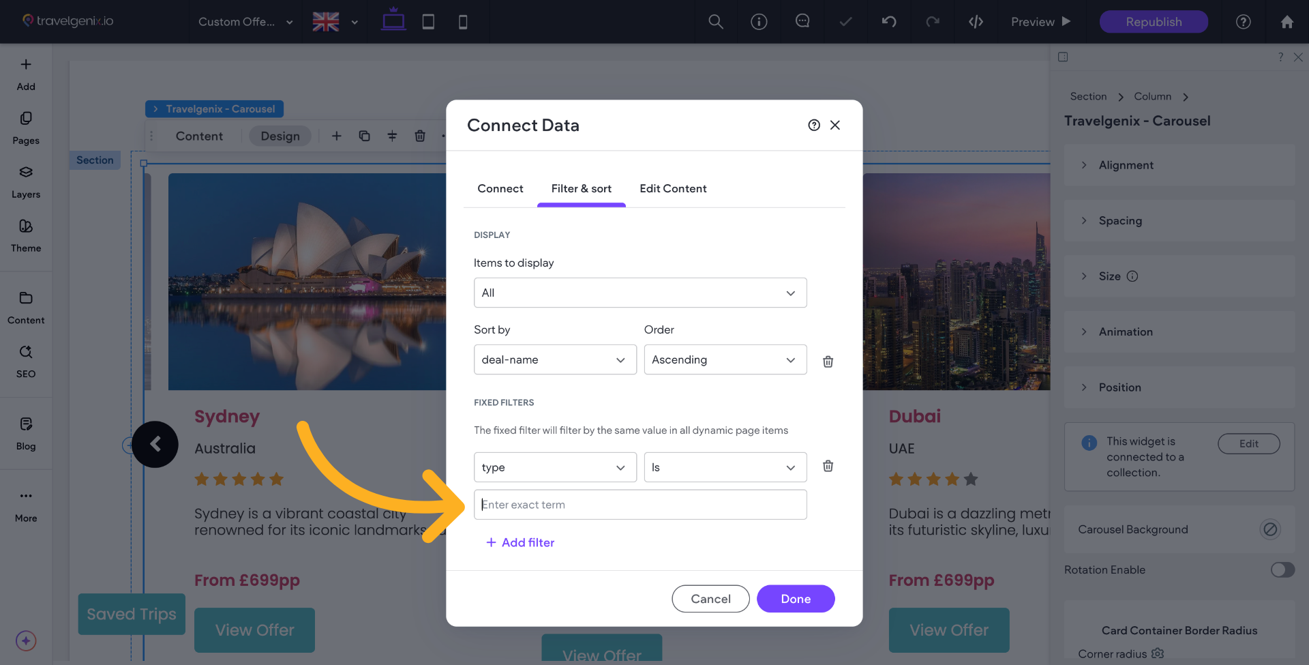Expand the Size section

pyautogui.click(x=1179, y=276)
